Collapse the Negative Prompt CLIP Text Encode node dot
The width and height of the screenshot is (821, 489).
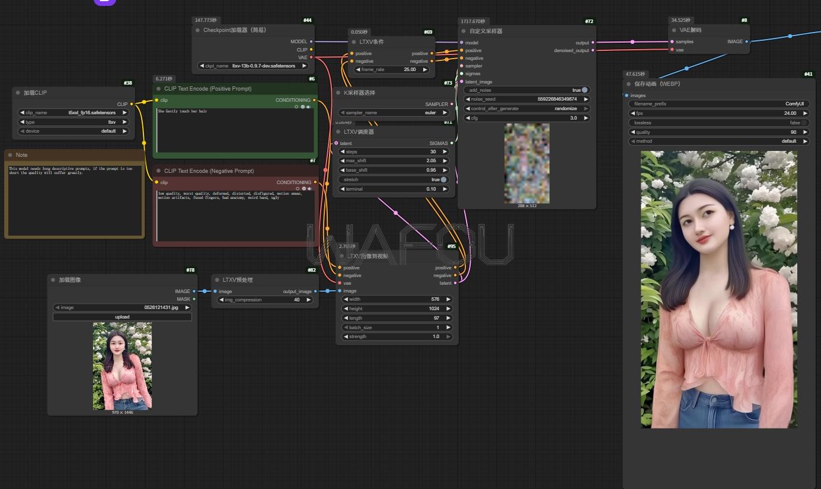pyautogui.click(x=159, y=171)
